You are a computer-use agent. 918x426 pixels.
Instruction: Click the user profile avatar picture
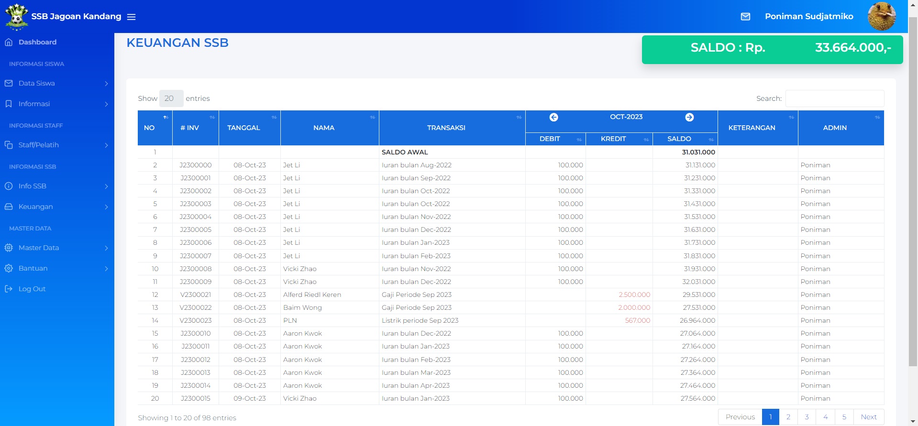click(x=881, y=16)
